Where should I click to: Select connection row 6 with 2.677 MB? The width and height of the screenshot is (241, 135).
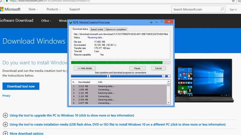pos(119,103)
